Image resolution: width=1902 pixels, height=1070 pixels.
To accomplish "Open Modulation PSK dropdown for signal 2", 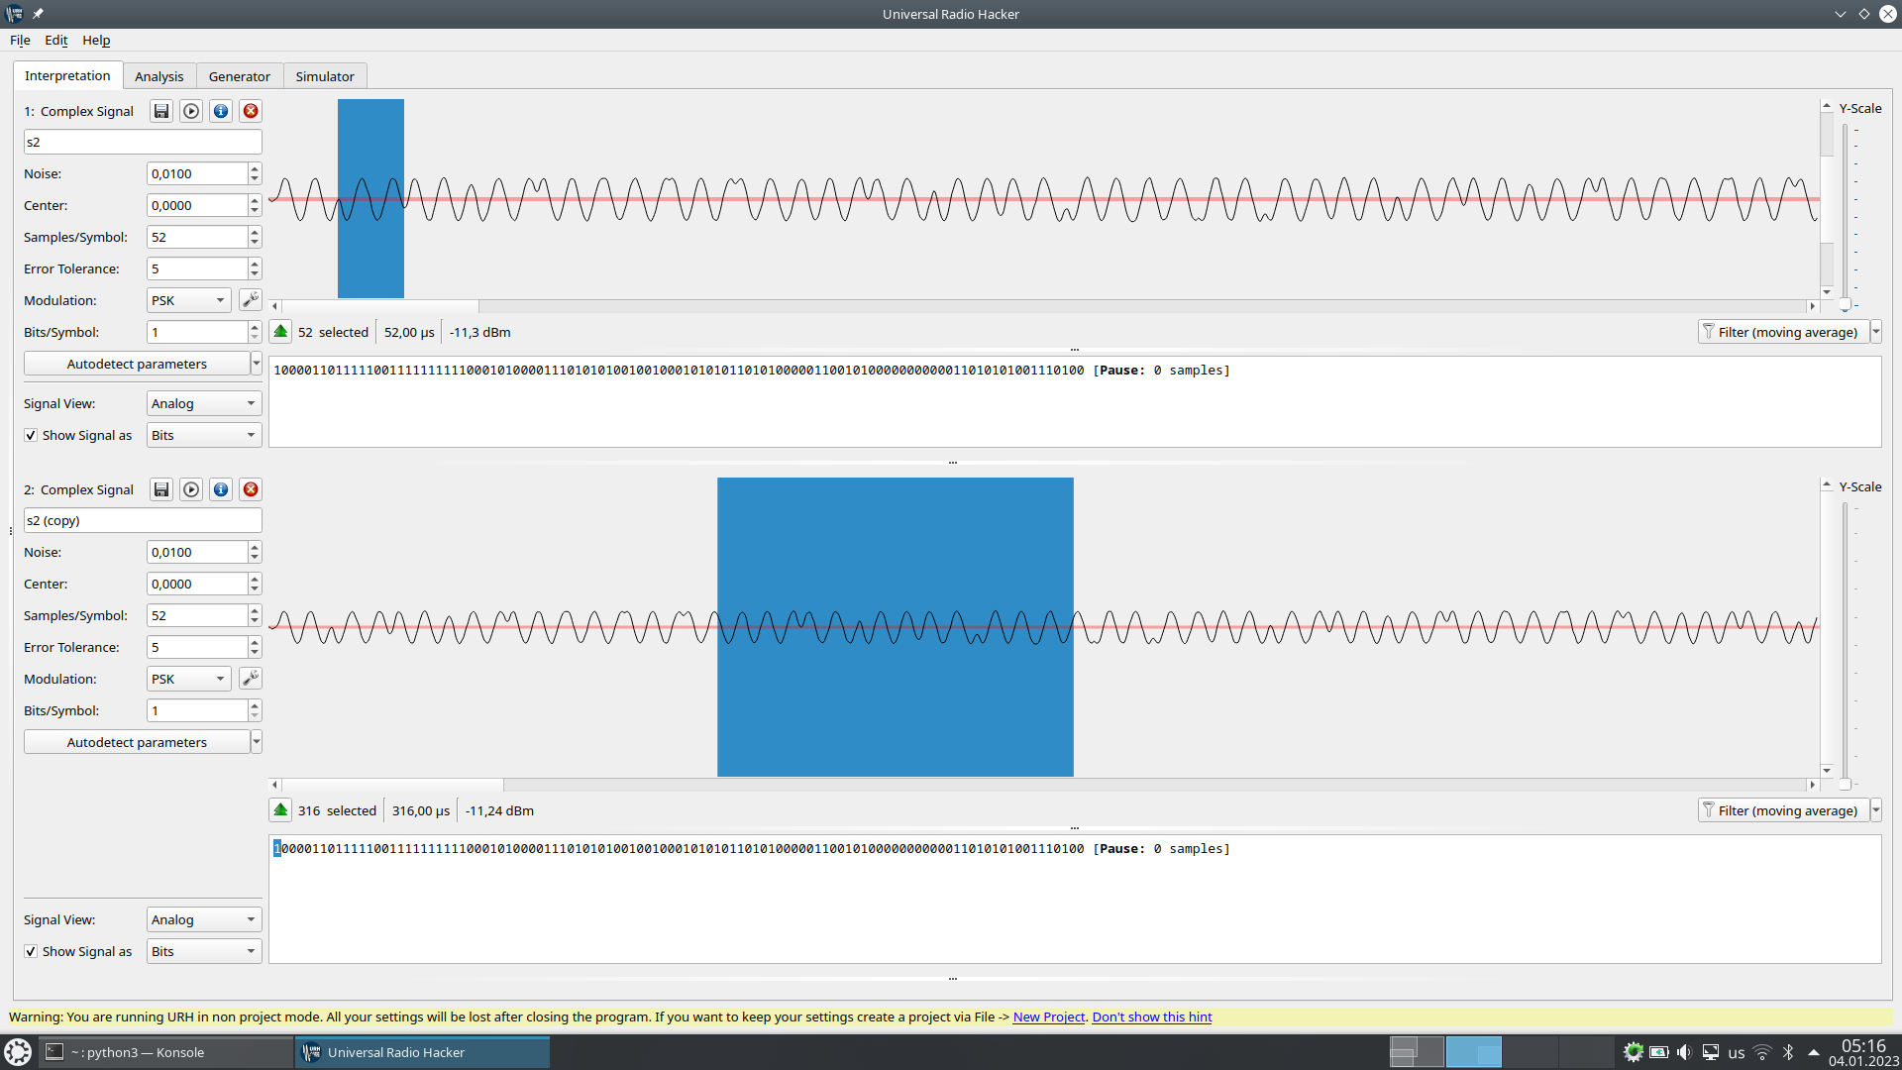I will [189, 679].
